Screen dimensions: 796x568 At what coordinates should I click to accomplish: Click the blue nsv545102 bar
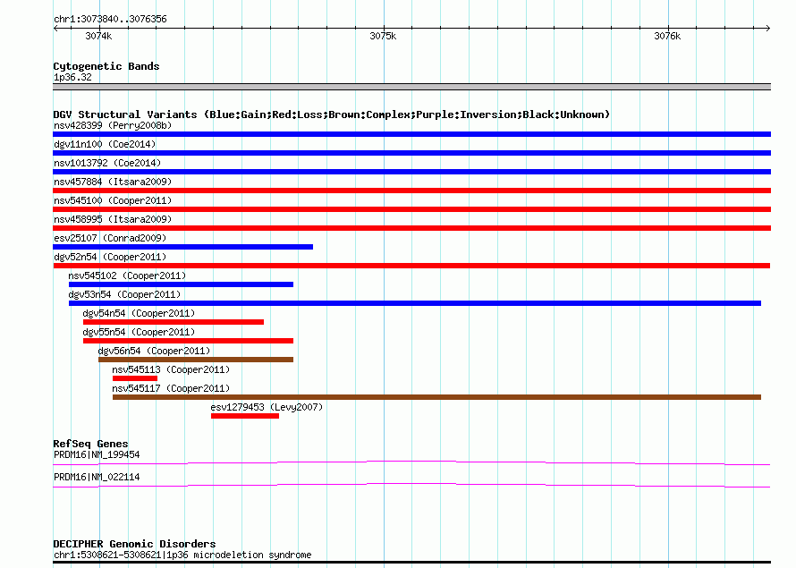pyautogui.click(x=181, y=284)
